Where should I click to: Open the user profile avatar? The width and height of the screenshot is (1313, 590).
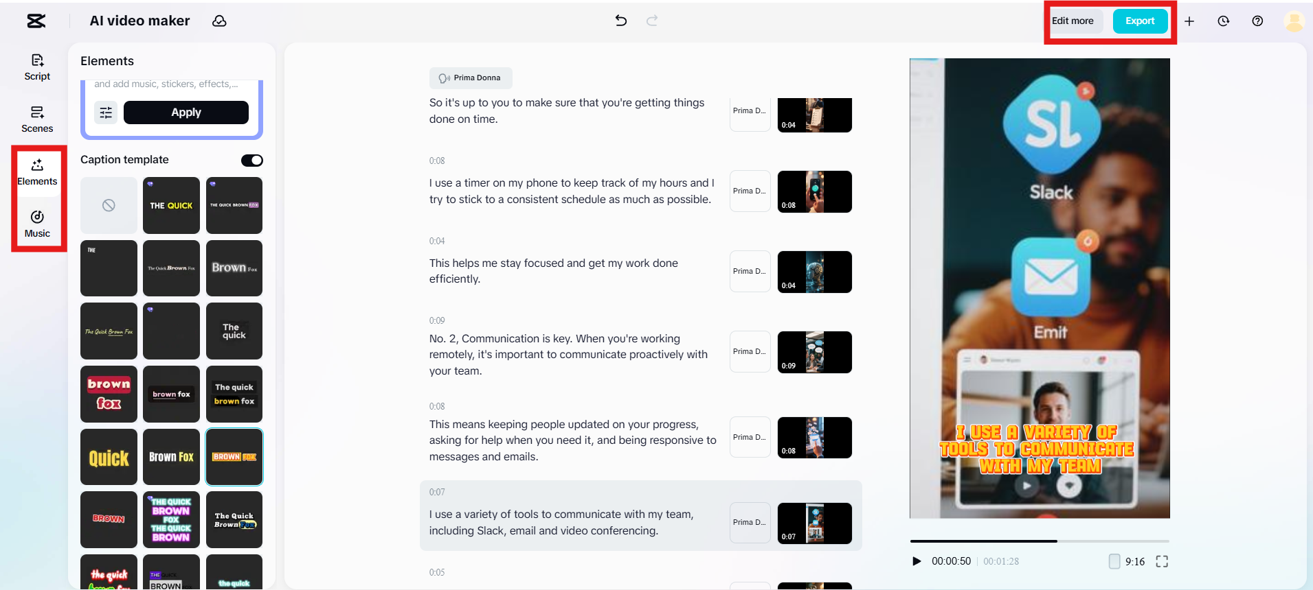[x=1294, y=21]
